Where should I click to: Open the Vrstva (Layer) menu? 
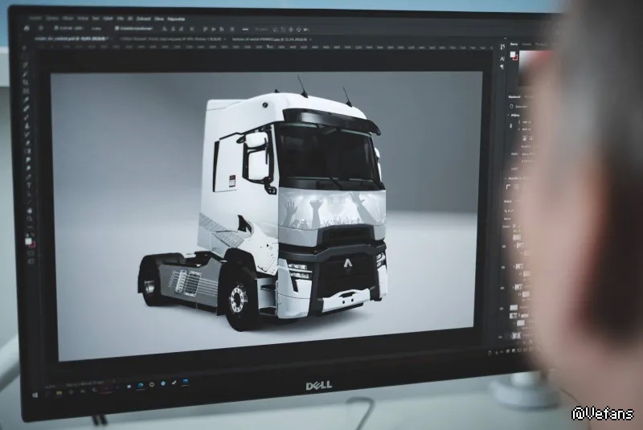click(x=83, y=18)
